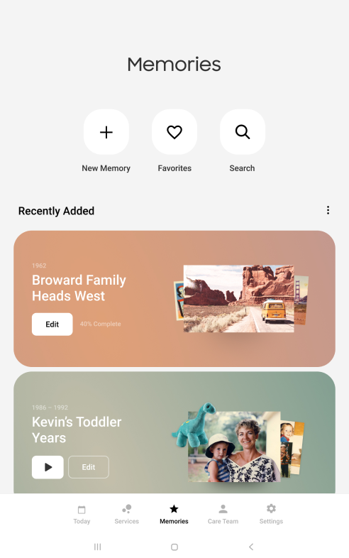Go to the Care Team tab

click(223, 515)
